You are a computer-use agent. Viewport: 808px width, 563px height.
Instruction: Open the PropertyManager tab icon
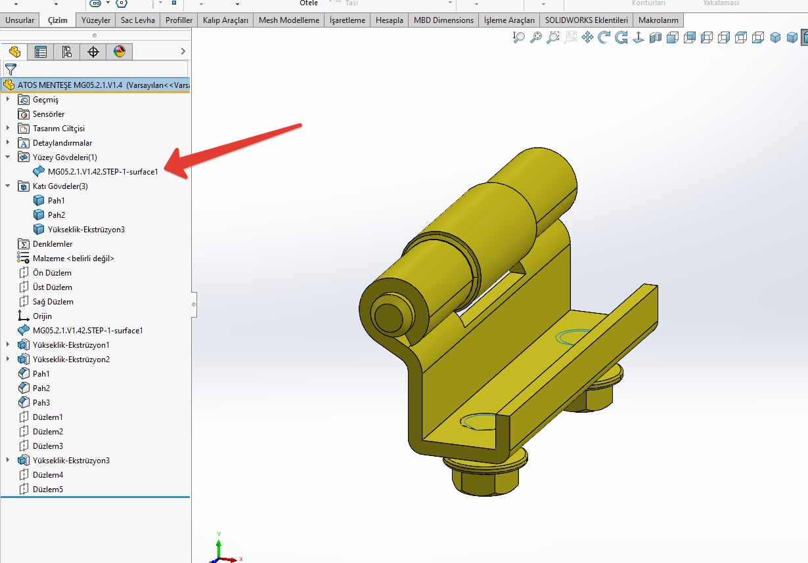(x=41, y=52)
